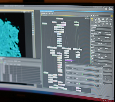115x102 pixels.
Task: Click the Search all nodes field
Action: pos(102,16)
